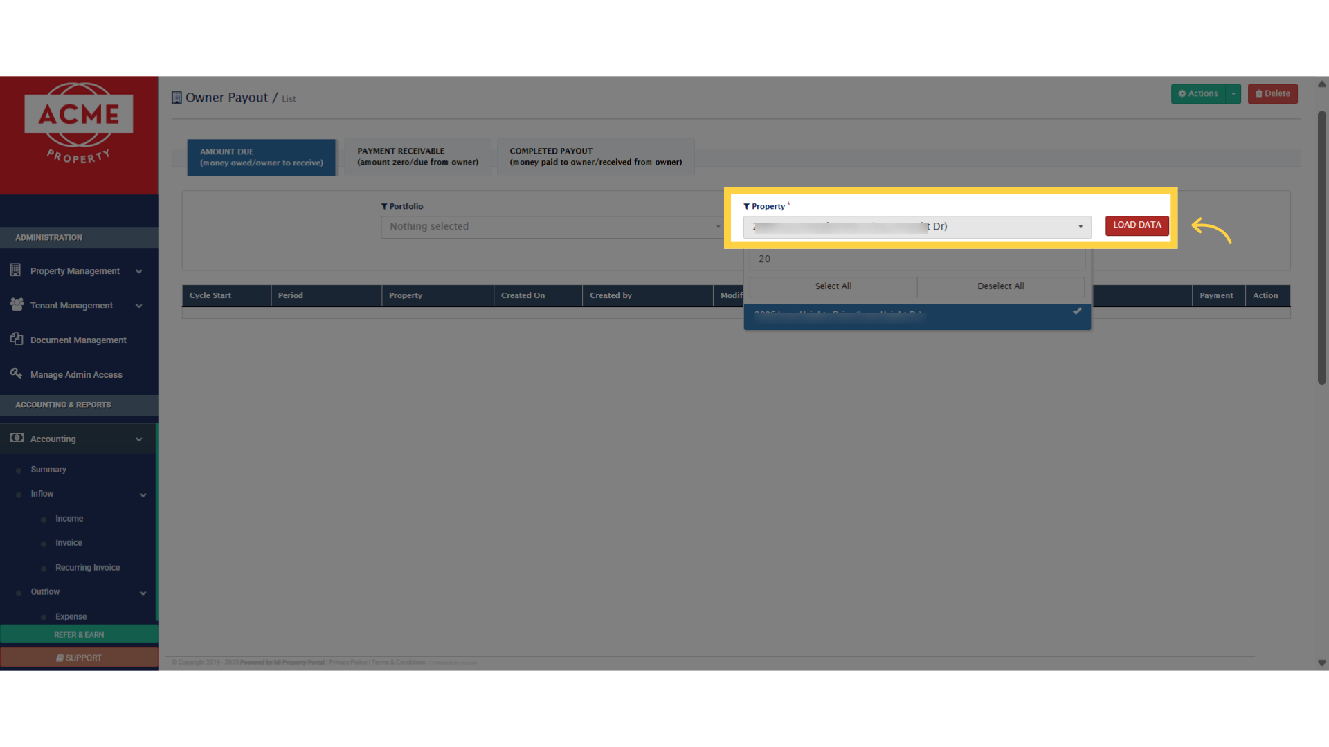This screenshot has width=1329, height=747.
Task: Collapse the Accounting menu chevron
Action: [139, 439]
